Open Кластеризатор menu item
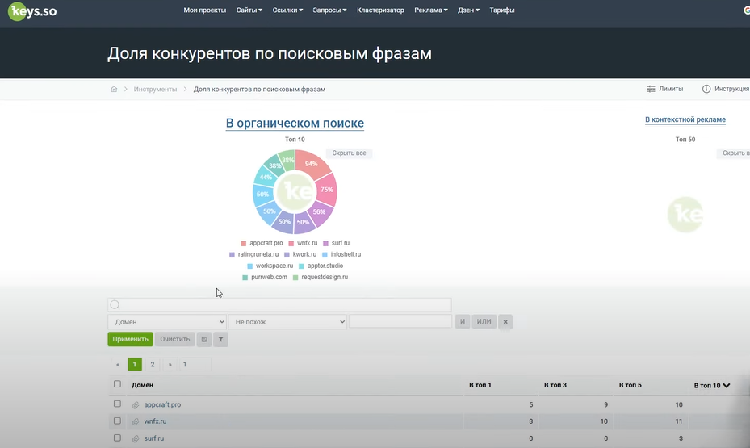 point(380,10)
